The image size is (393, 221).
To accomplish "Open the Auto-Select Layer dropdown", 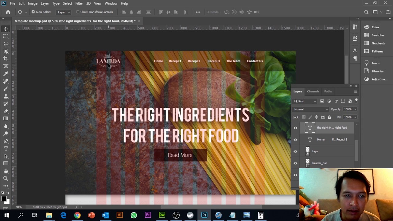I will click(64, 12).
